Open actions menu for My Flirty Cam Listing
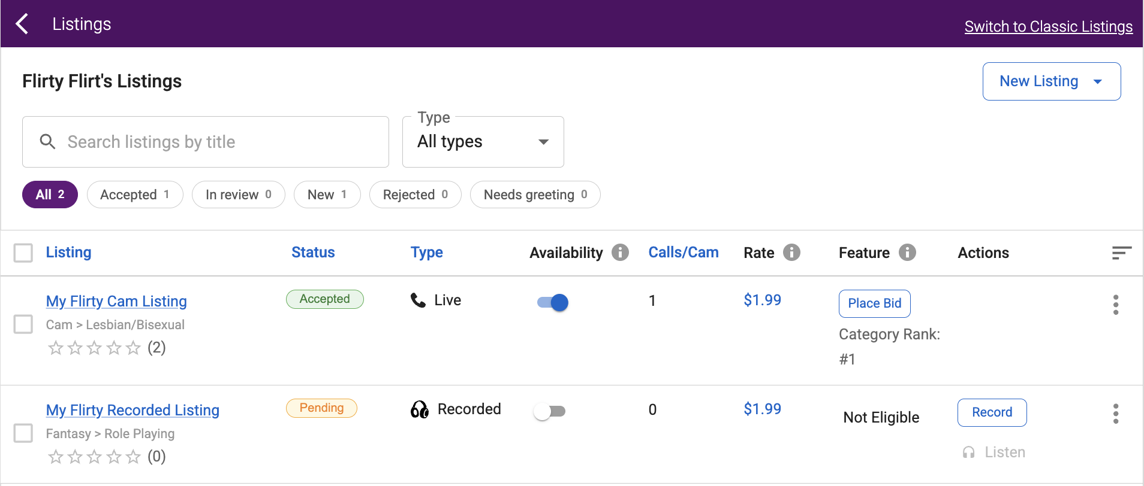The height and width of the screenshot is (486, 1144). pos(1116,305)
